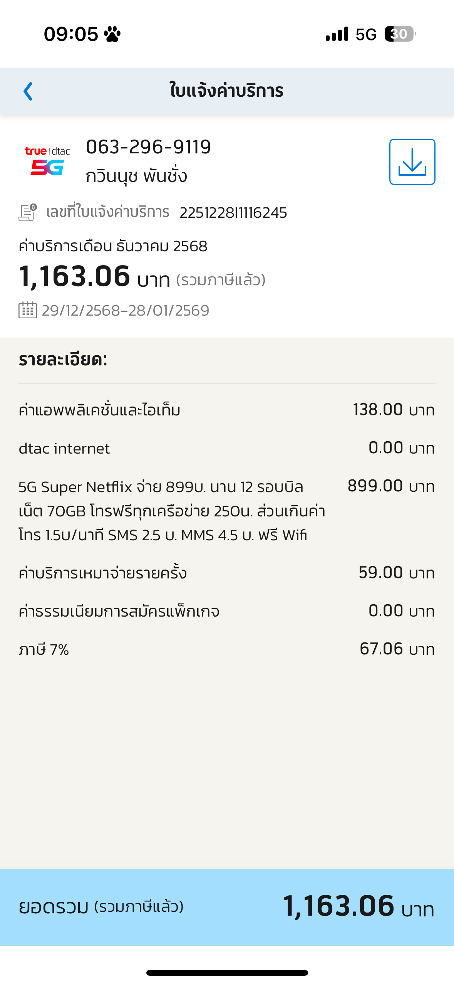Tap the back chevron arrow
The width and height of the screenshot is (454, 985).
(28, 91)
